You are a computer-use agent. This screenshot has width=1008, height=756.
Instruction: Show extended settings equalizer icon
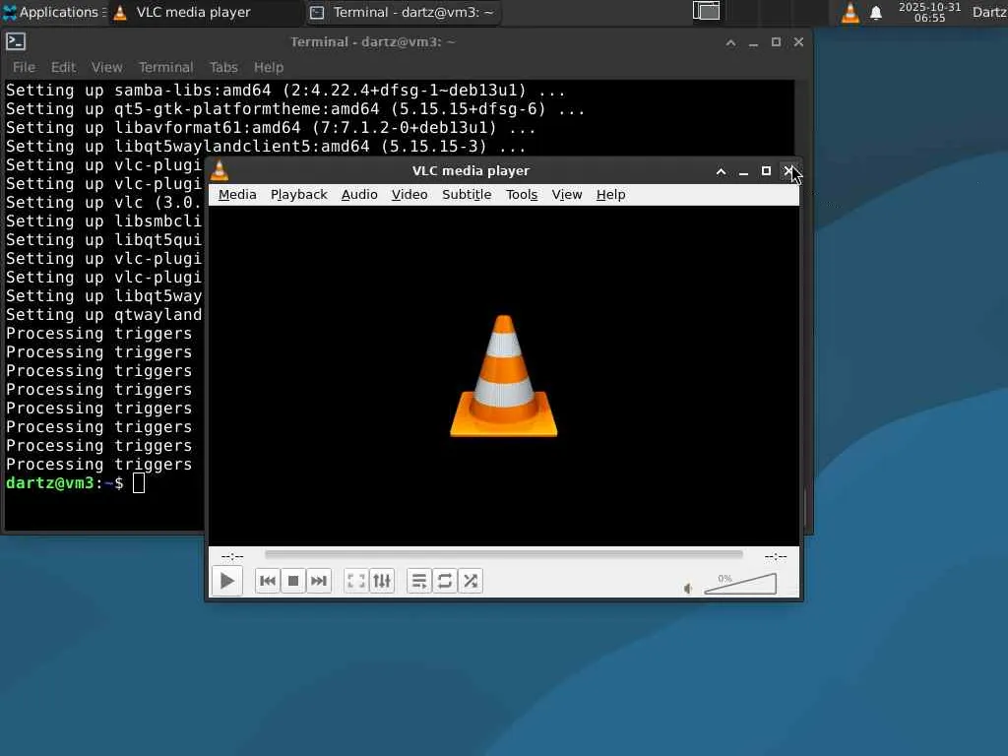click(382, 581)
